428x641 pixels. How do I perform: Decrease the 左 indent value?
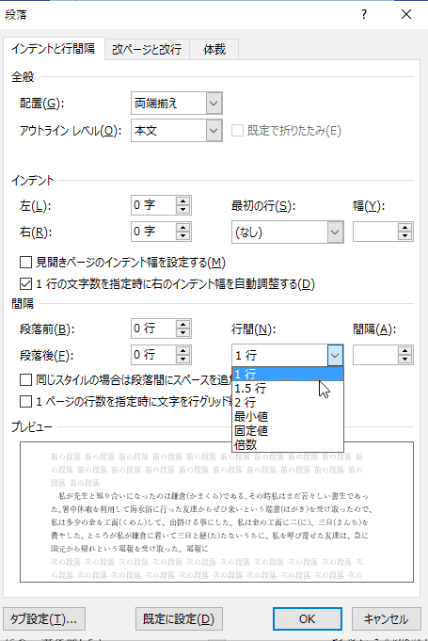pos(183,209)
